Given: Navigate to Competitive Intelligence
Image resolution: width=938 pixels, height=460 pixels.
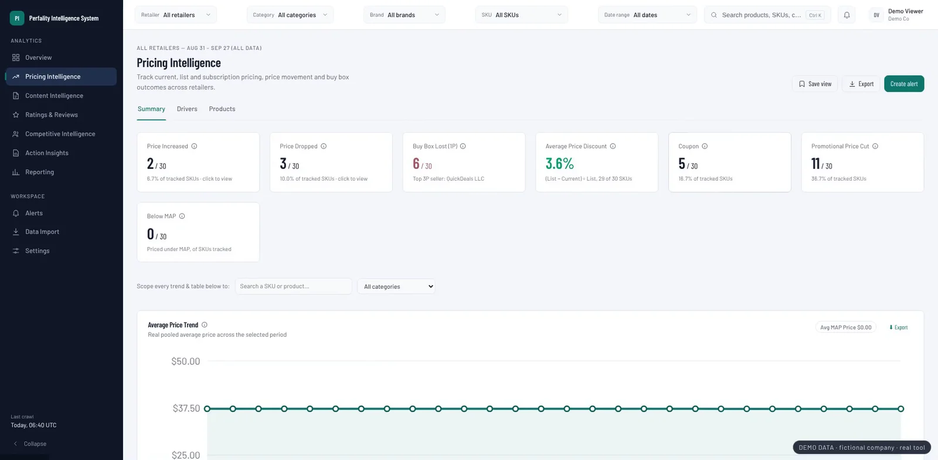Looking at the screenshot, I should tap(61, 134).
